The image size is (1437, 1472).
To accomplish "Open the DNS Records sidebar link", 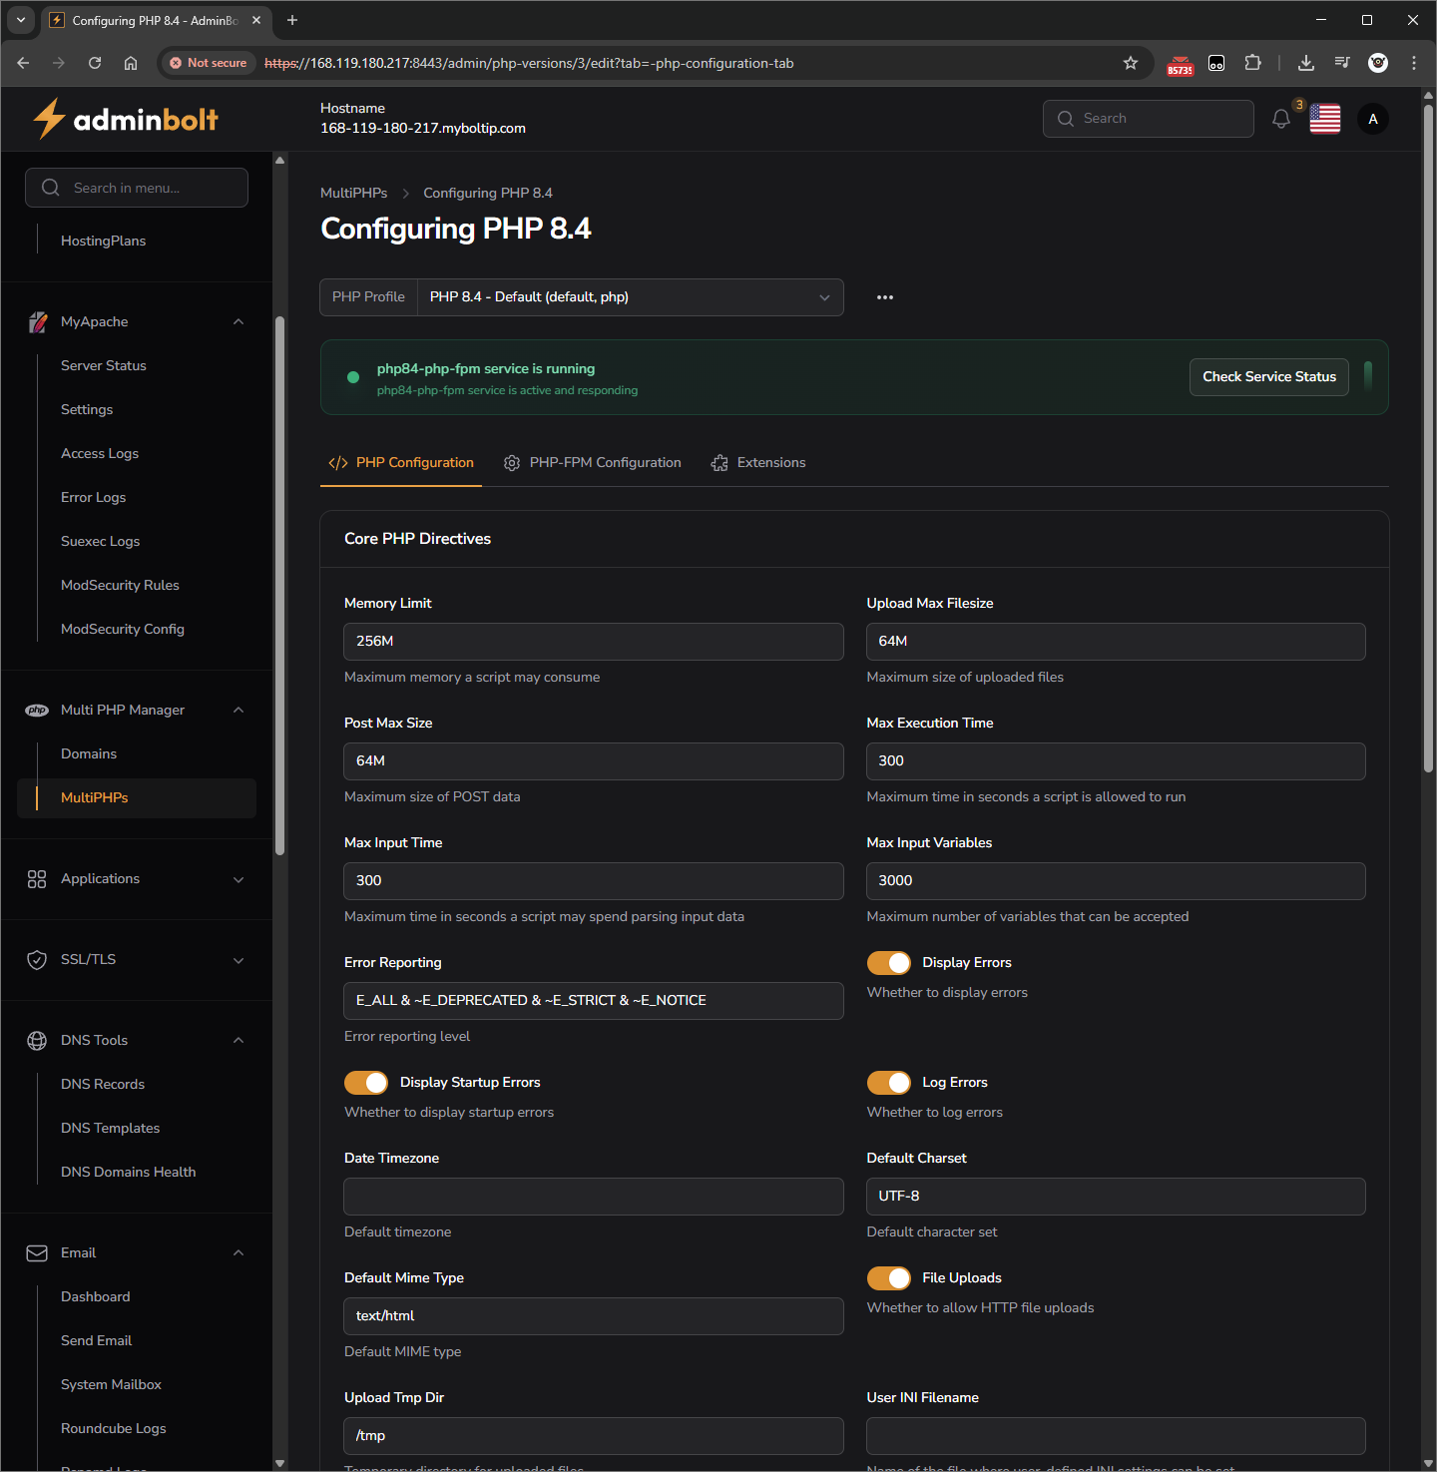I will (x=103, y=1084).
